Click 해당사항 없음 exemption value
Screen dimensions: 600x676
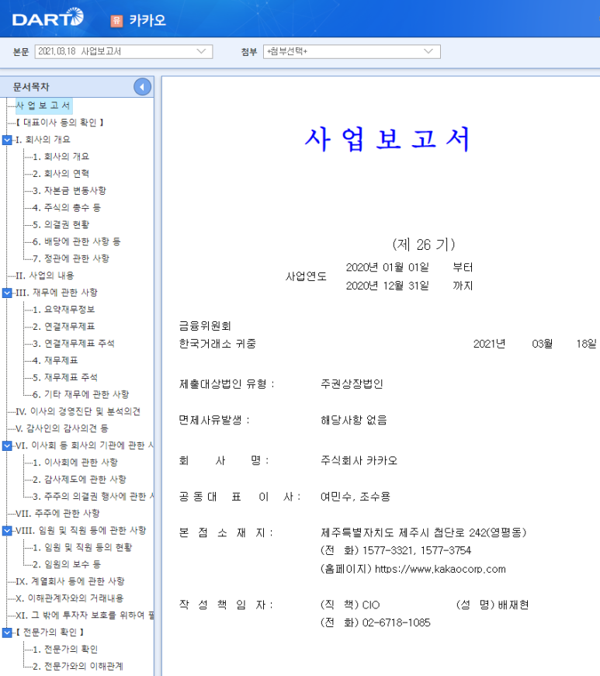(354, 420)
